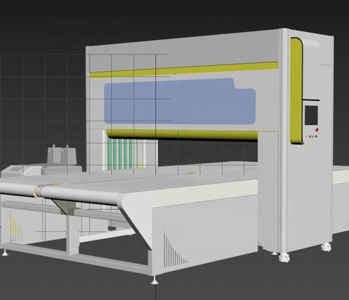Screen dimensions: 349x300
Task: Click the cylindrical conveyor roller end
Action: tap(37, 191)
